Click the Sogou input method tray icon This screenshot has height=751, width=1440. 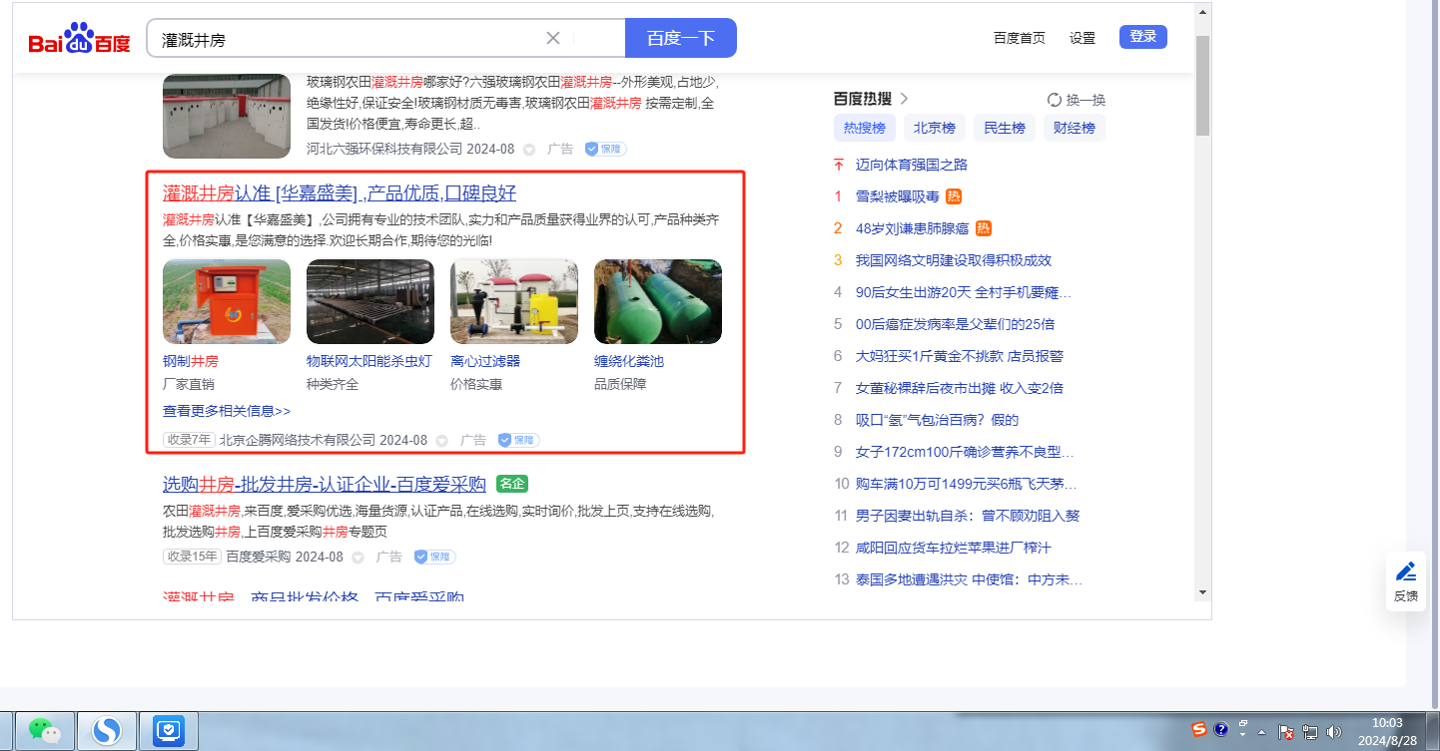1199,729
